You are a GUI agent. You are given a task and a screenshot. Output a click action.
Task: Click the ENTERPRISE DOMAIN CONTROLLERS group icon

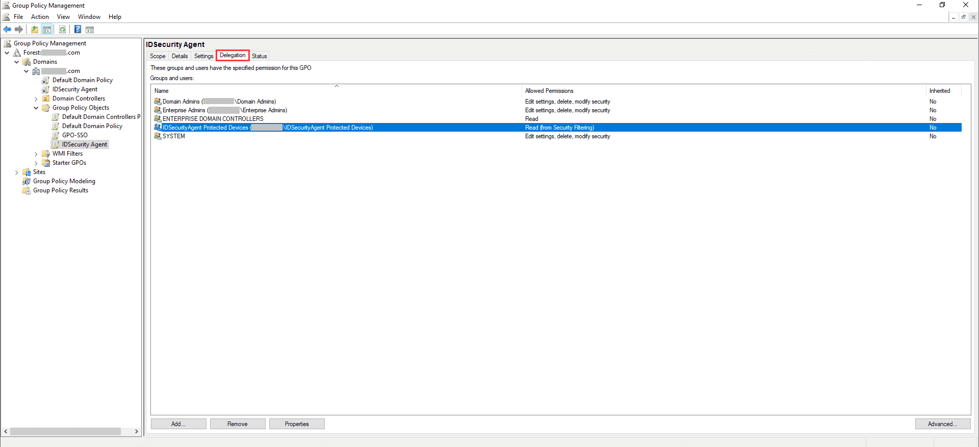(158, 119)
